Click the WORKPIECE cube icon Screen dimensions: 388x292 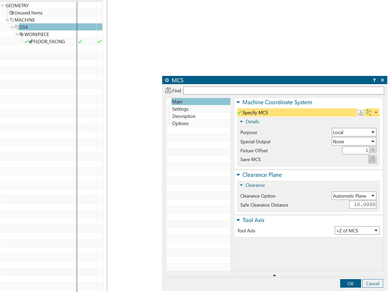pyautogui.click(x=22, y=34)
